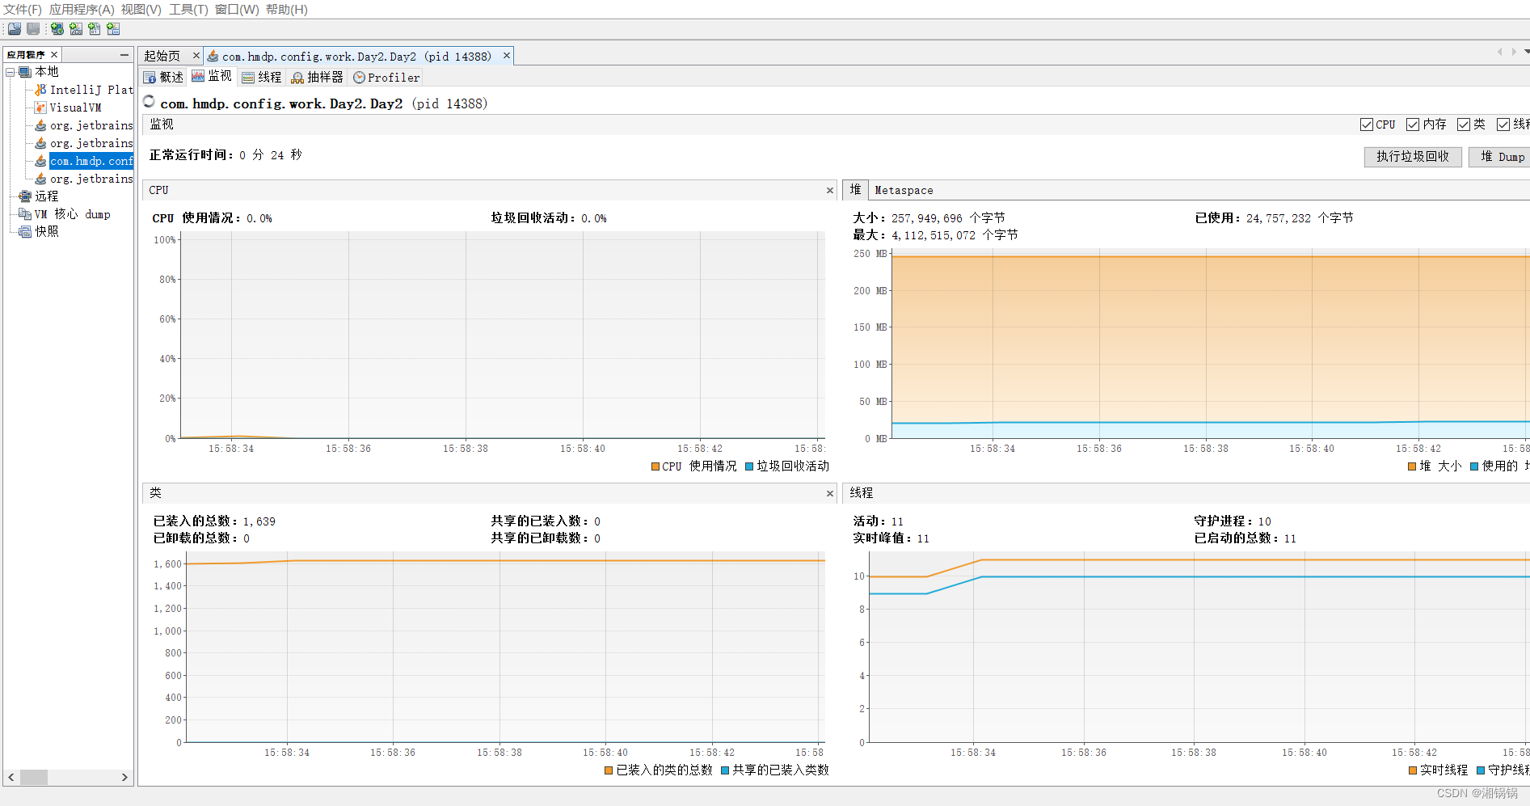Click the loading spinner beside the process title
Screen dimensions: 1530x806
(150, 102)
